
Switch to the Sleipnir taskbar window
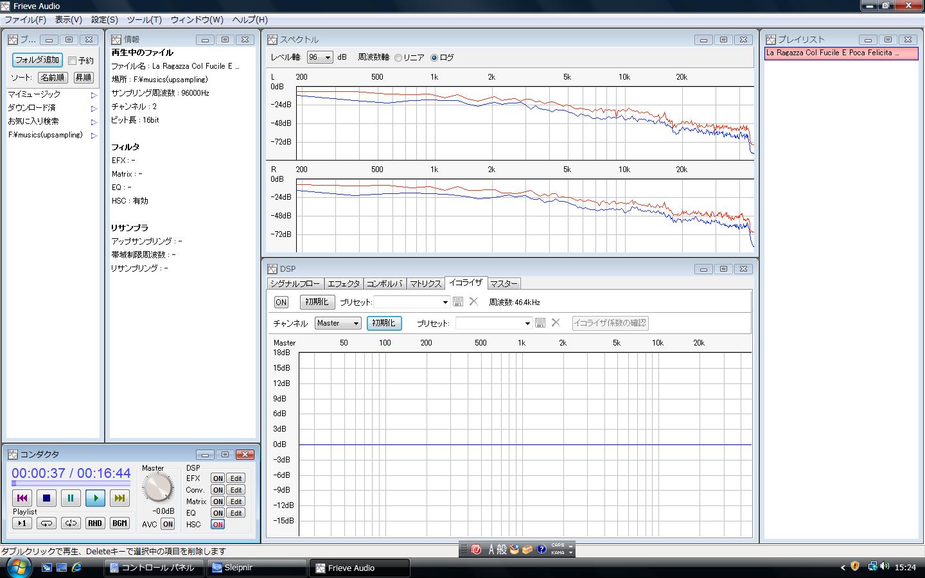pyautogui.click(x=256, y=568)
